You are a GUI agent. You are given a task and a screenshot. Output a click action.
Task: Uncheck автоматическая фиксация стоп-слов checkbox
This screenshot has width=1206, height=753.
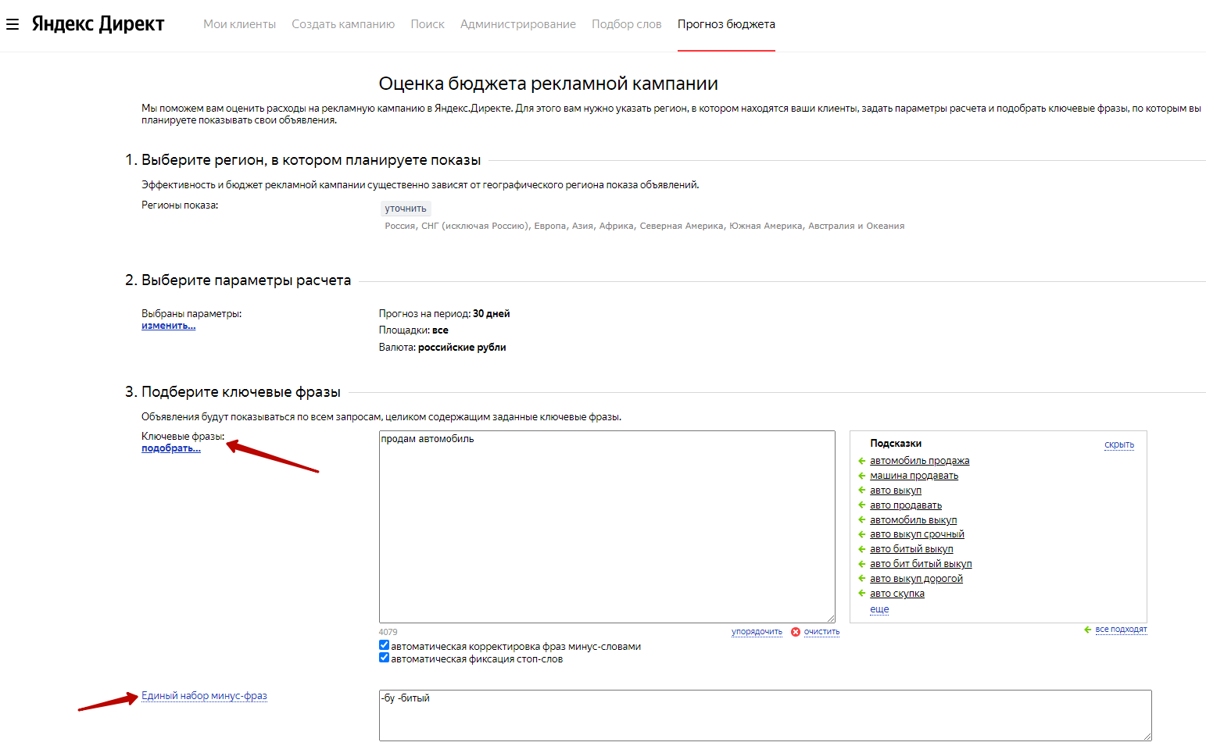point(384,658)
